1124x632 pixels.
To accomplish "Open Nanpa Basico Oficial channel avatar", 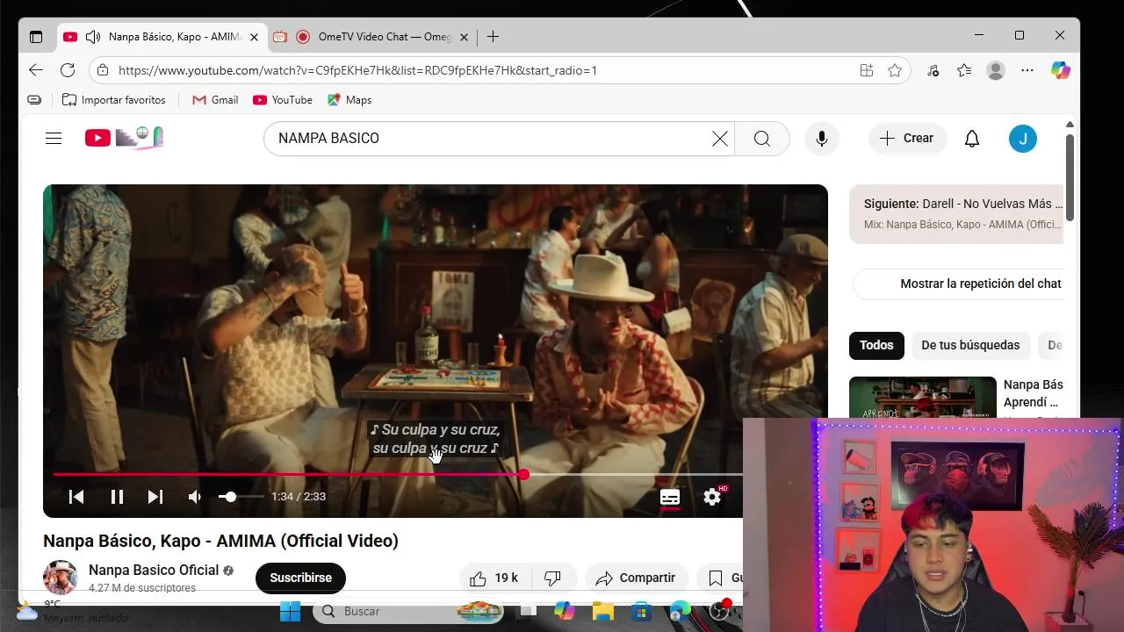I will point(61,578).
